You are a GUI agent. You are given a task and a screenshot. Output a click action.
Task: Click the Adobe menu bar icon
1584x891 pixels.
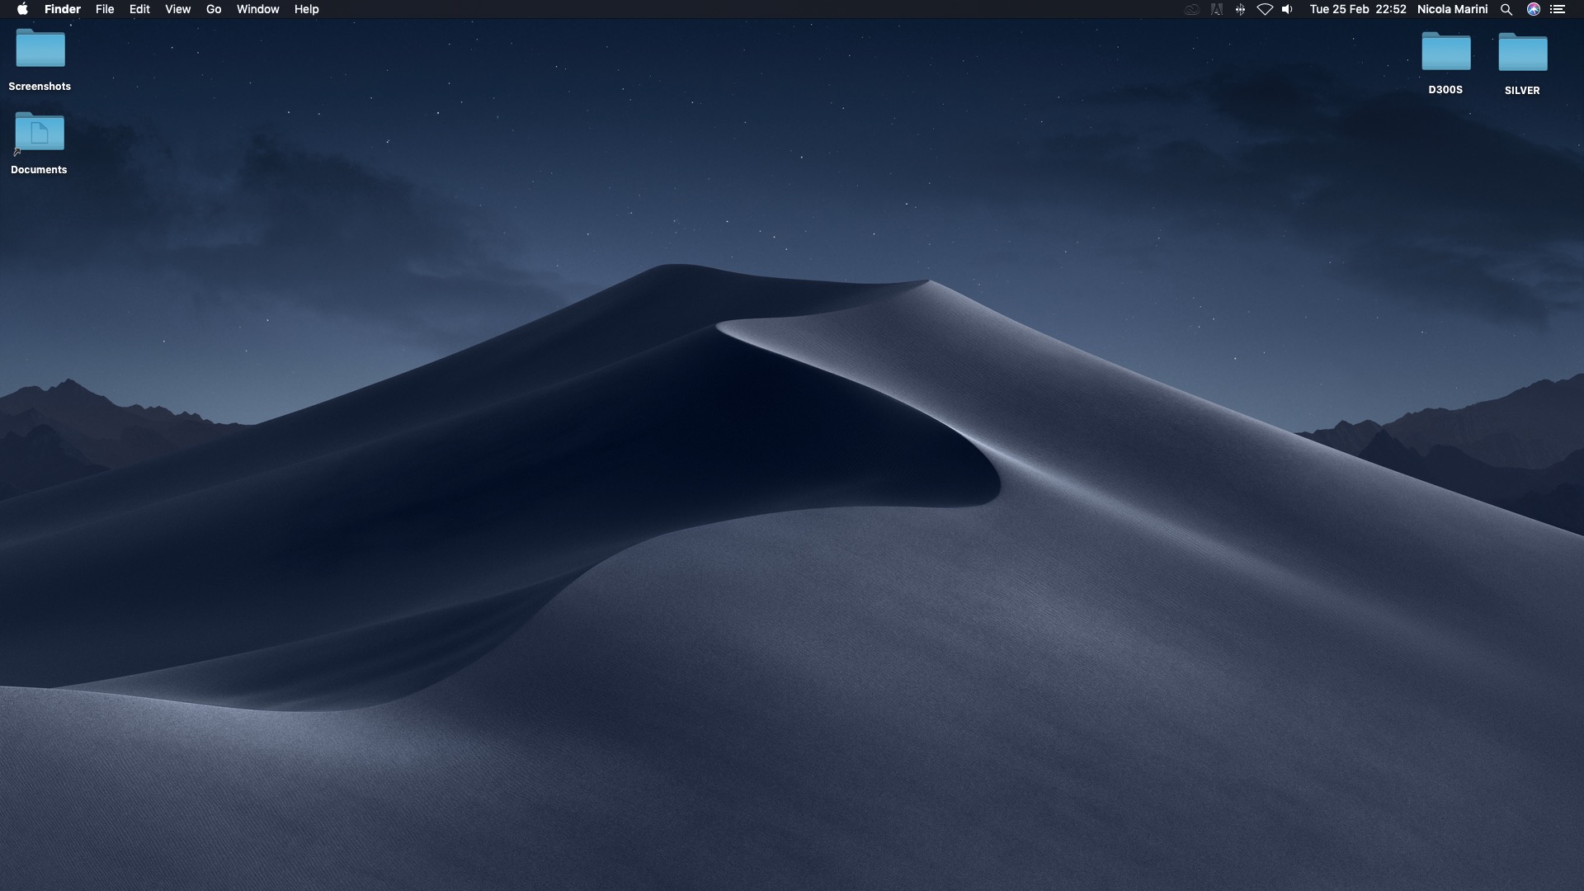click(1216, 9)
